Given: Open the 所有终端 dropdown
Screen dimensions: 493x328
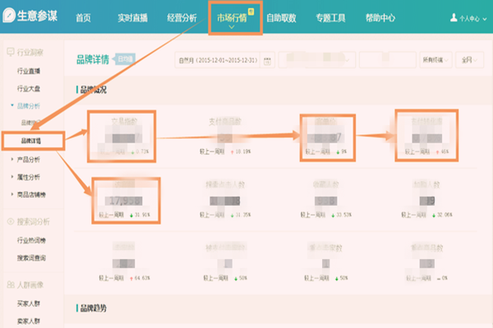Looking at the screenshot, I should tap(435, 60).
